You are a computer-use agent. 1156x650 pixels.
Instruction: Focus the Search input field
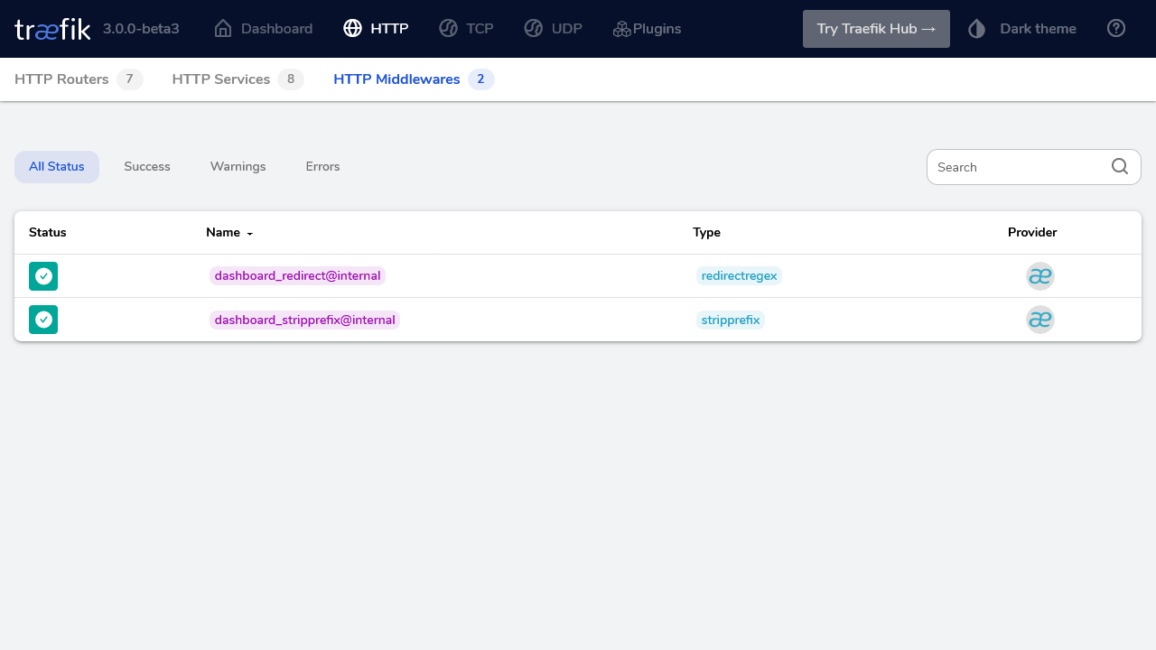[1019, 167]
